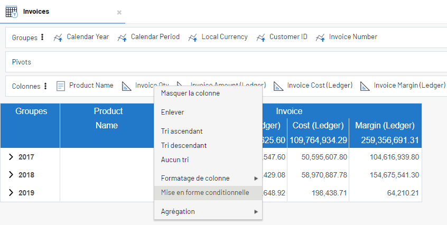Click the Product Name column icon
This screenshot has width=447, height=225.
61,86
